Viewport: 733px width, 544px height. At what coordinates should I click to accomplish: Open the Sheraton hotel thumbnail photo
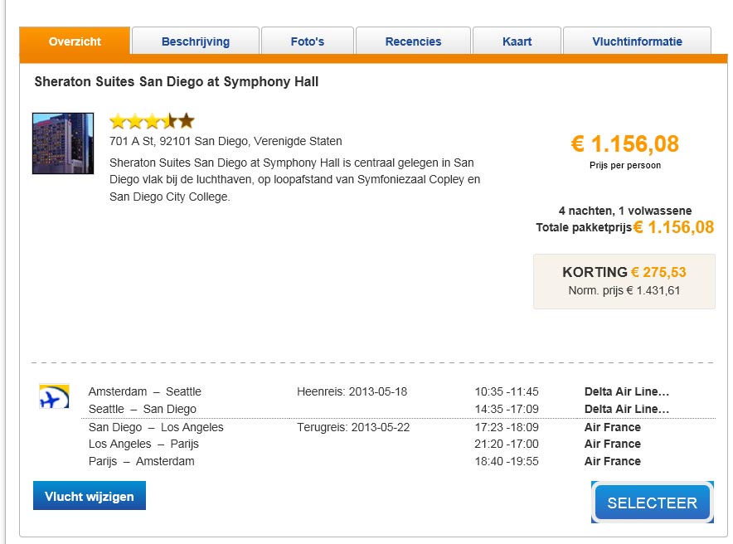[63, 143]
